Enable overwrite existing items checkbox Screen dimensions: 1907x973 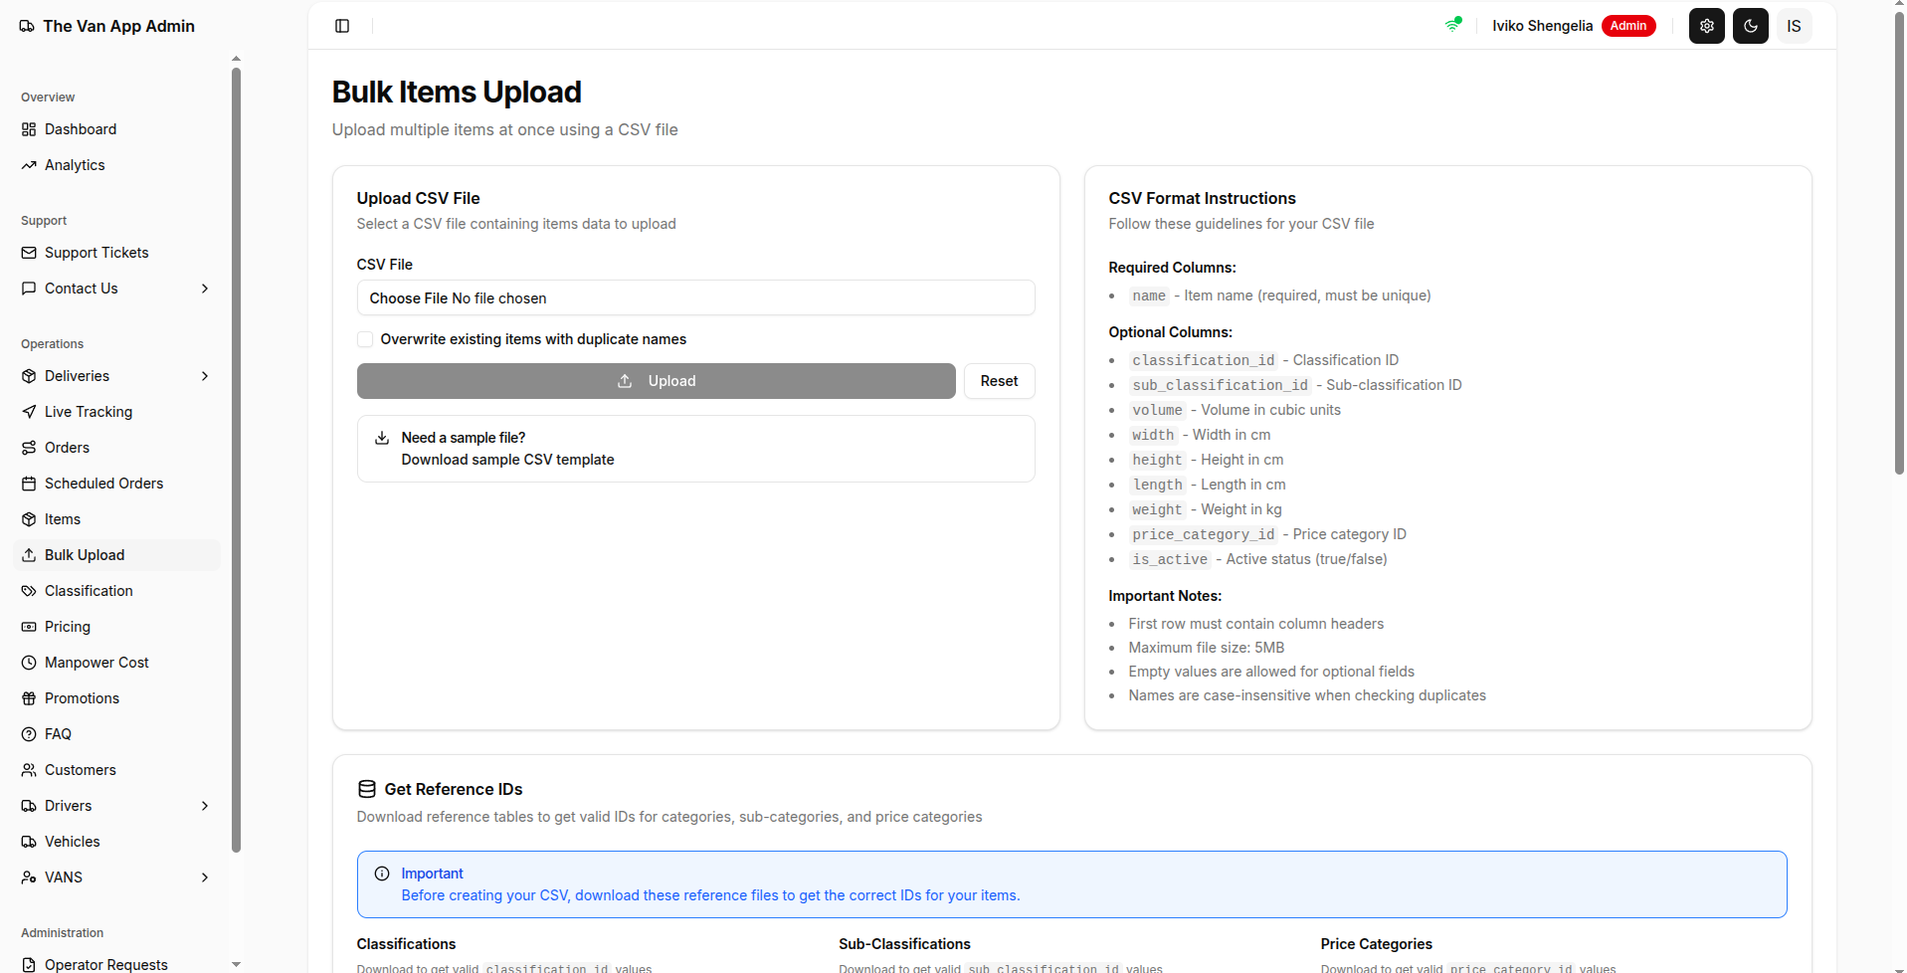[x=365, y=339]
